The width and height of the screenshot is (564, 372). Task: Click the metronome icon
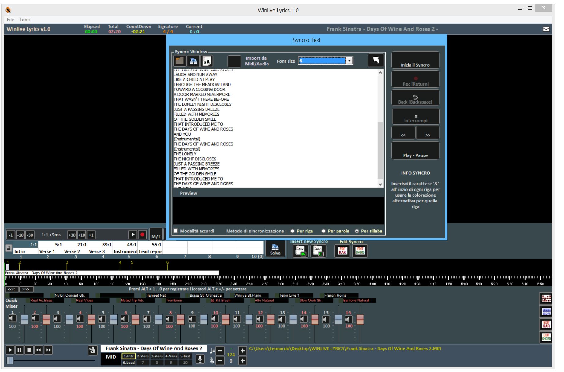click(x=93, y=350)
